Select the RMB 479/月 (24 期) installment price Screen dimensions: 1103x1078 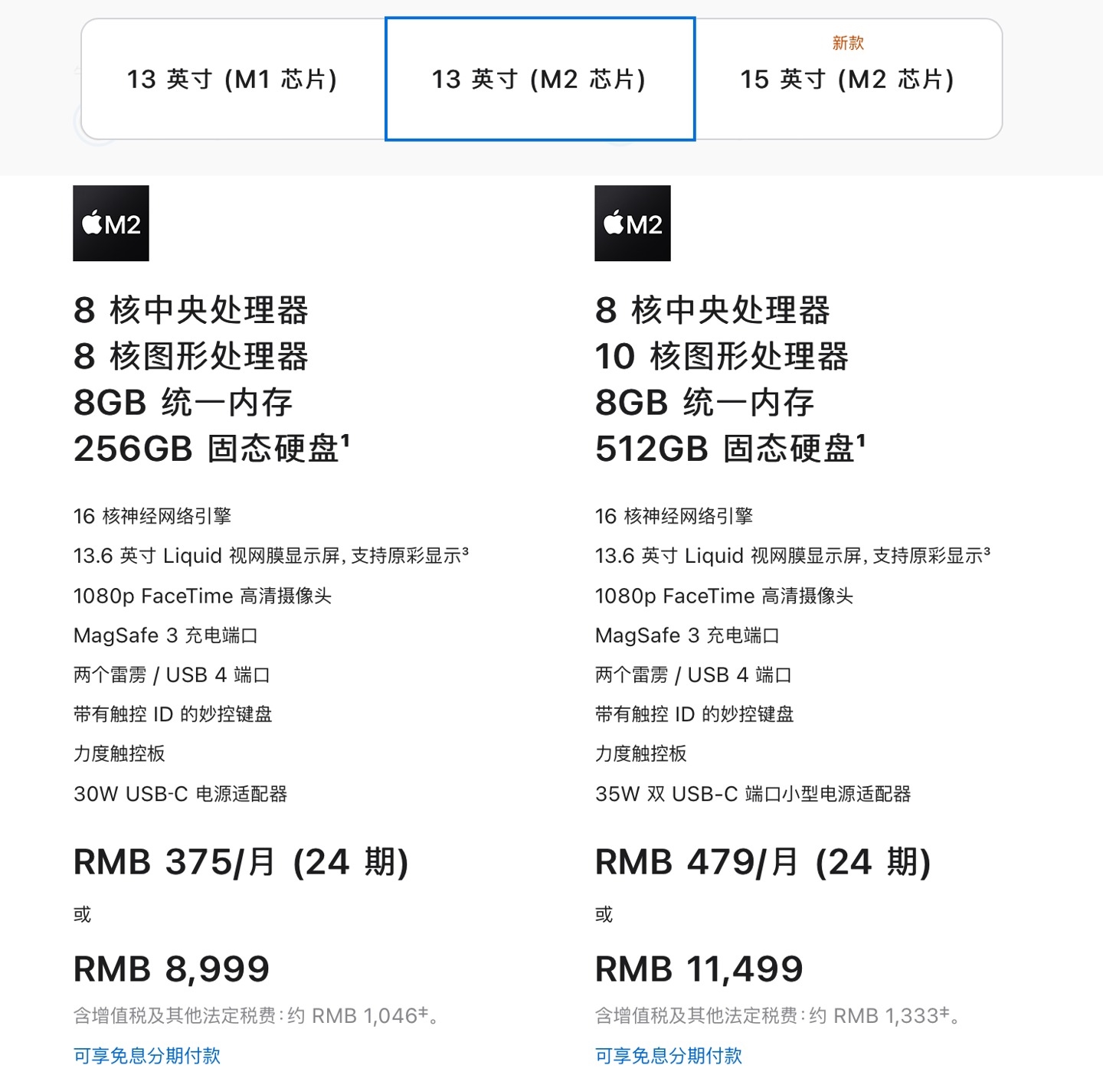pos(763,863)
